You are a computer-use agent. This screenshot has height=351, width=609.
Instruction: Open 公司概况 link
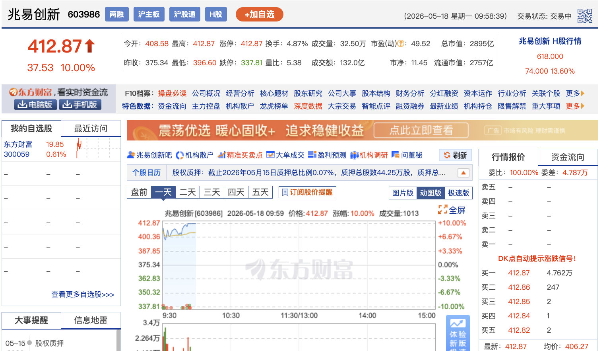point(206,94)
